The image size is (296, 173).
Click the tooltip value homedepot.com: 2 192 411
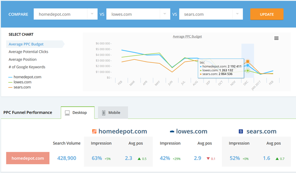[x=222, y=66]
